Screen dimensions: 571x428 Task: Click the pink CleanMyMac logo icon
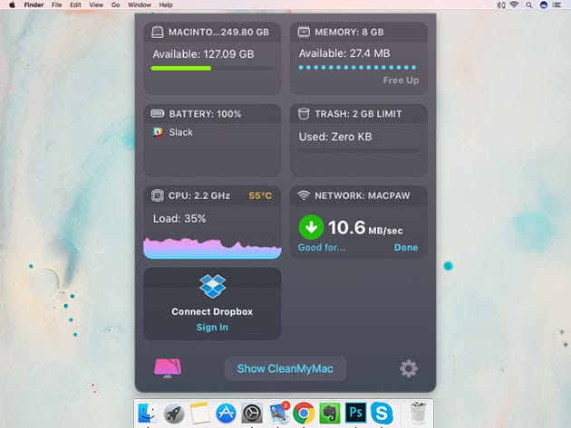click(167, 368)
